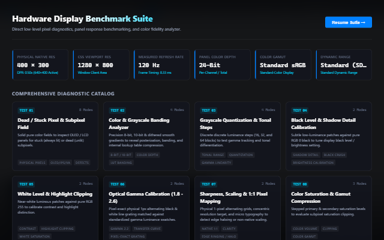Click the Frame Timing 8.33 ms text
Viewport: 384px width, 240px height.
pos(155,73)
